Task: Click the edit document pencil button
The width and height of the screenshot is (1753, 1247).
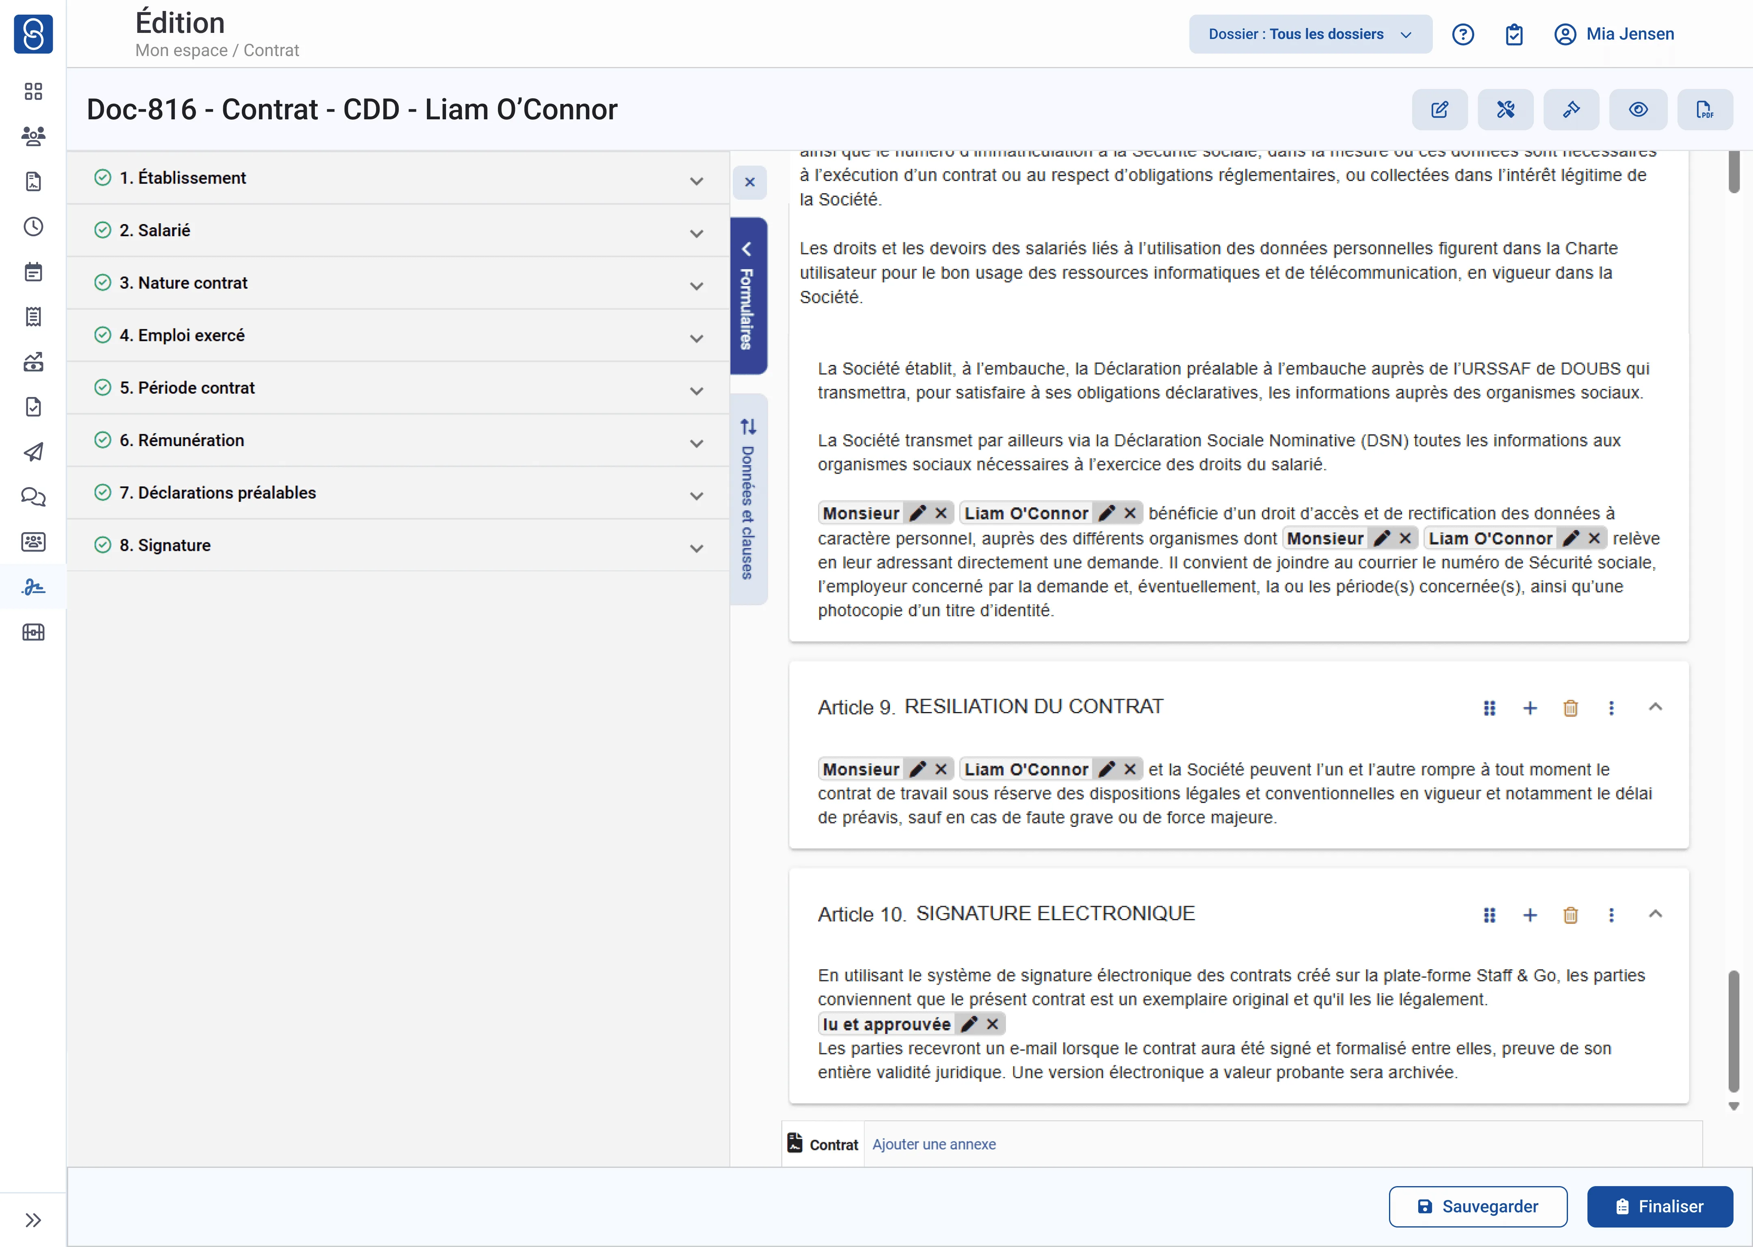Action: [x=1440, y=110]
